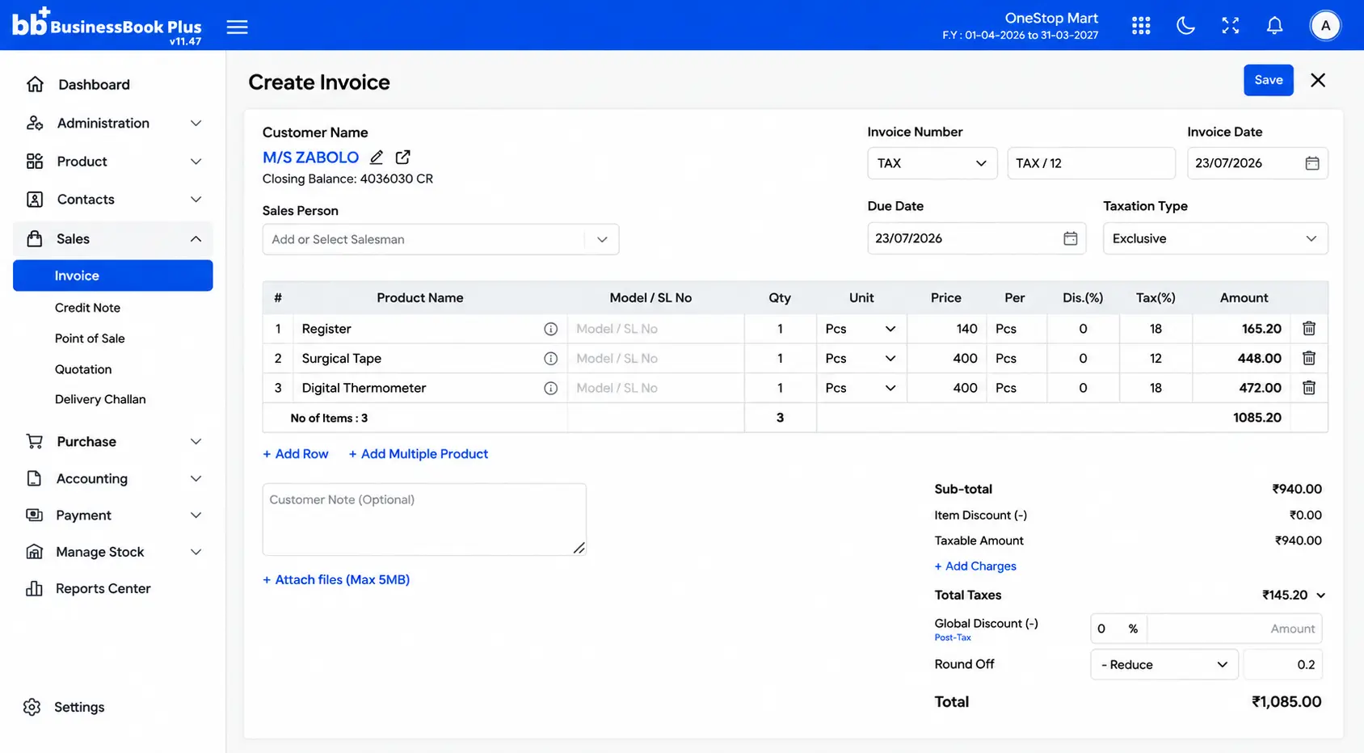Delete the Surgical Tape row
The width and height of the screenshot is (1364, 753).
(1309, 358)
